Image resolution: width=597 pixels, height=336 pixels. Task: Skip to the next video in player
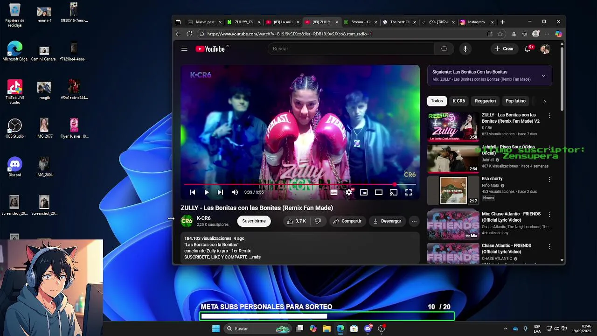tap(220, 192)
